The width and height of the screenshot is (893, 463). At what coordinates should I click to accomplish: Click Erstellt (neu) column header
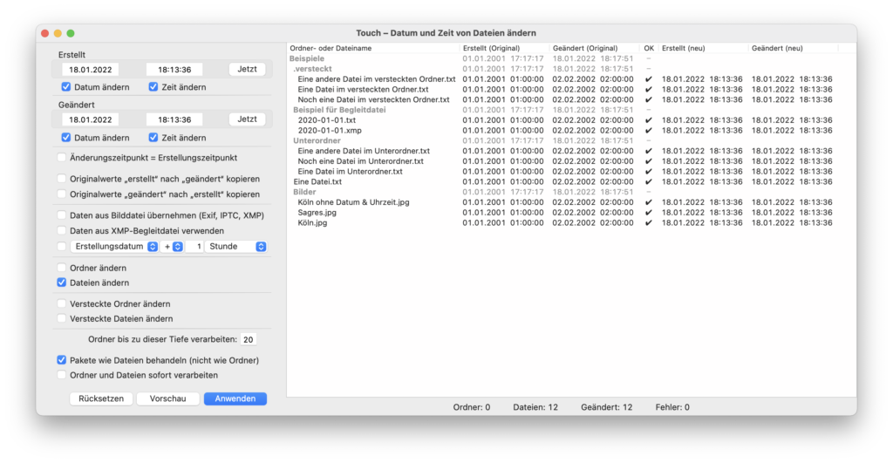(703, 49)
